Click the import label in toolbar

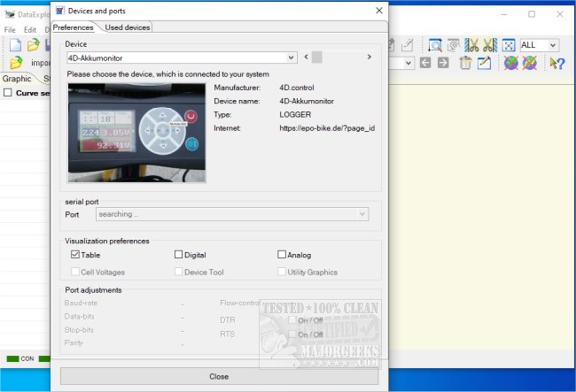(x=41, y=63)
